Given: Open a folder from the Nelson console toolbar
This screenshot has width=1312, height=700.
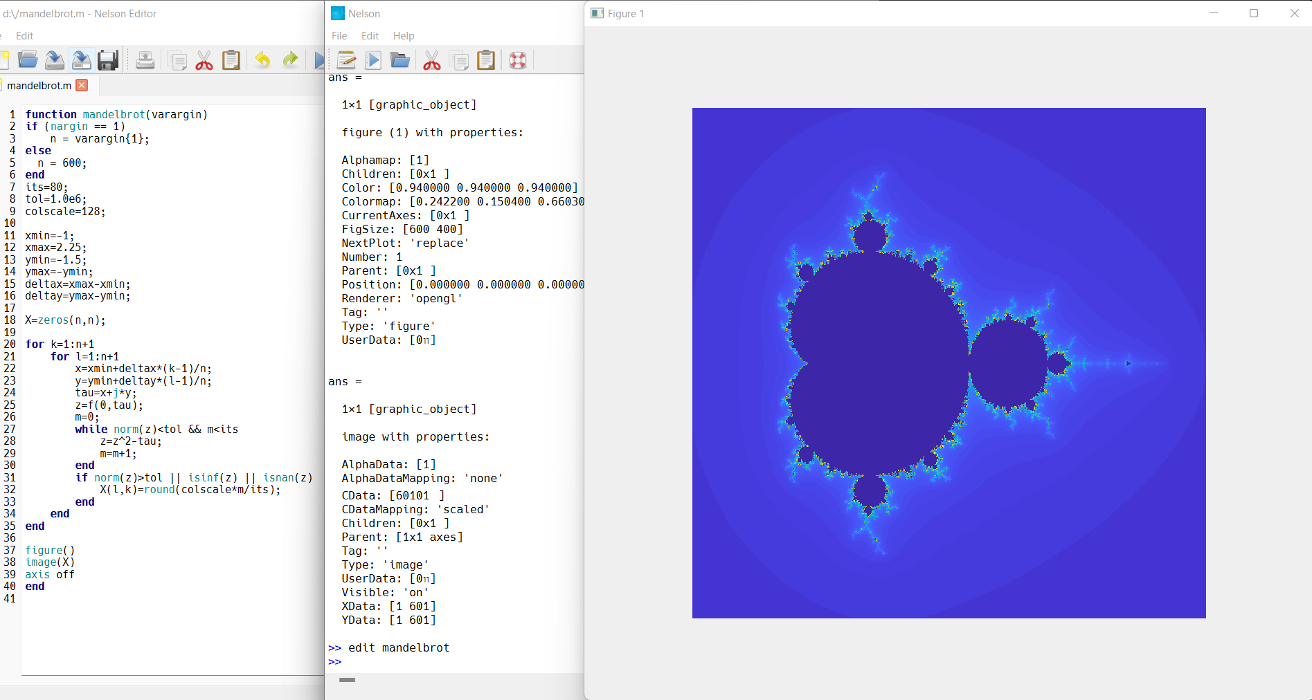Looking at the screenshot, I should click(399, 60).
